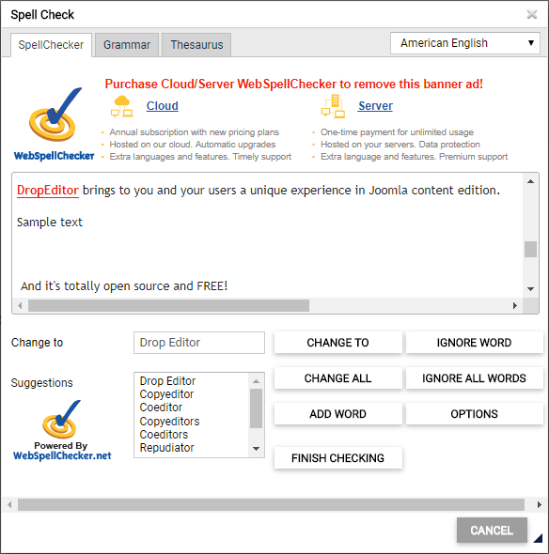Click the Powered By WebSpellChecker.net logo
Viewport: 549px width, 554px height.
(62, 430)
